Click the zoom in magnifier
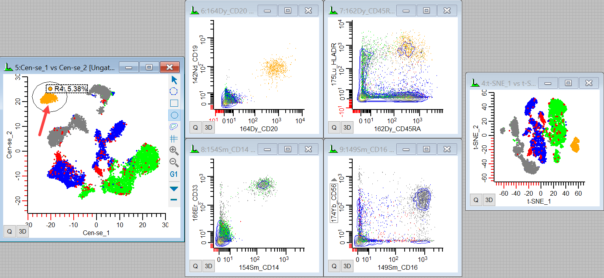This screenshot has height=278, width=604. tap(174, 150)
